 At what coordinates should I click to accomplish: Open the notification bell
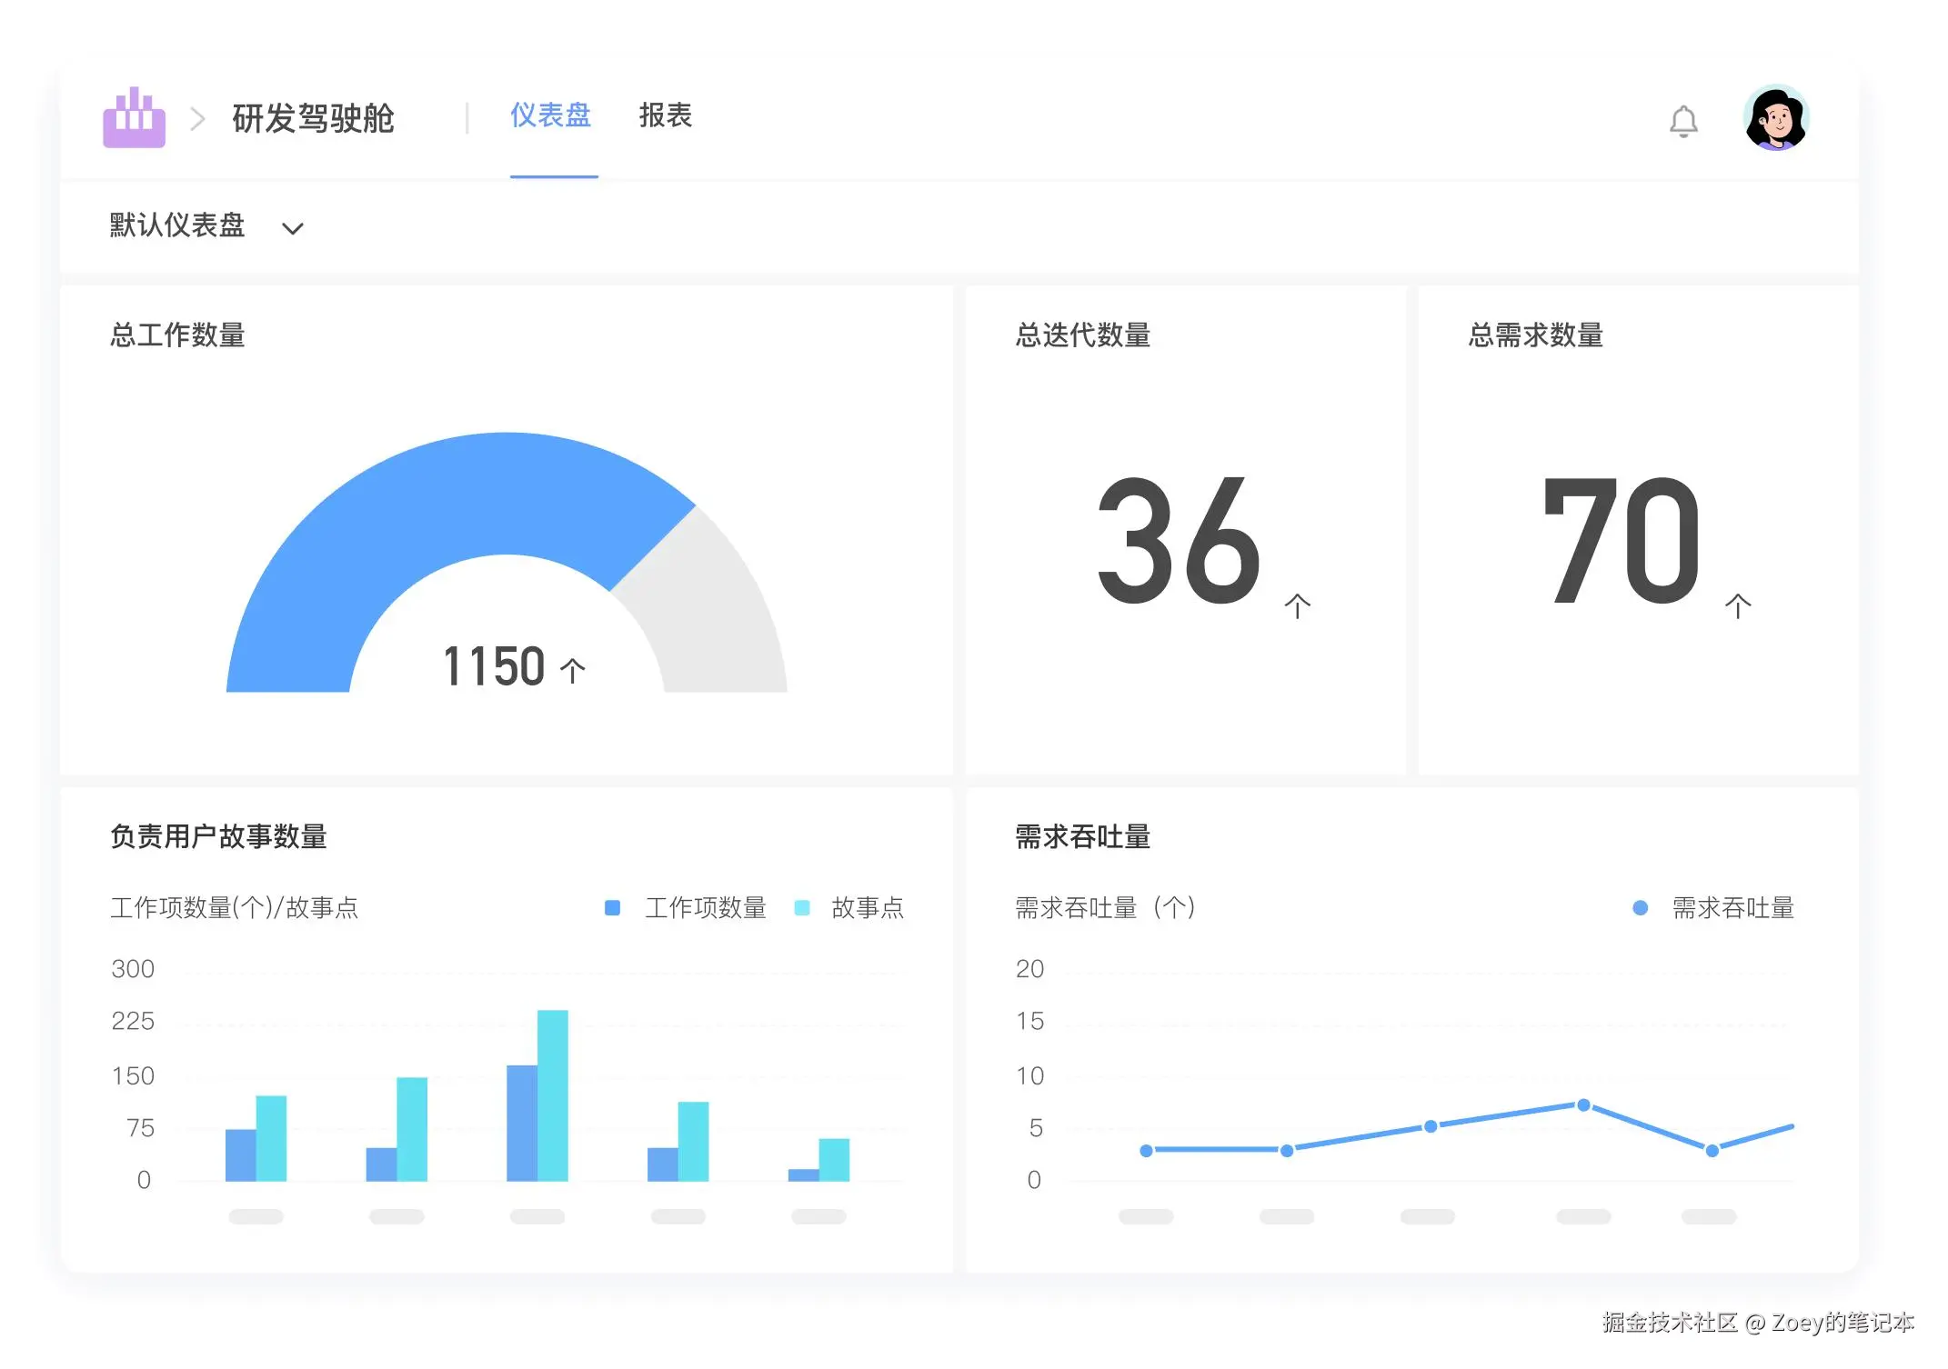point(1683,121)
